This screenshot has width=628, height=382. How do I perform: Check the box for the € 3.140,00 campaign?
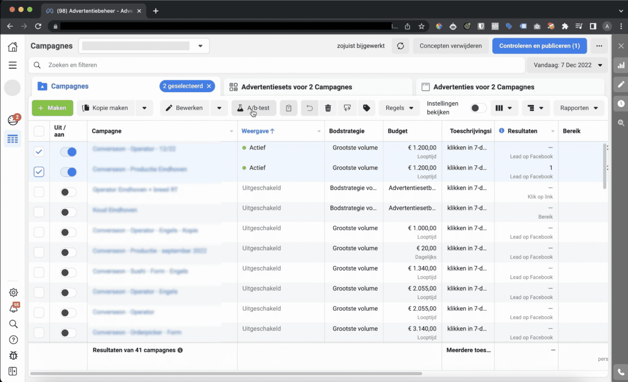(x=39, y=333)
